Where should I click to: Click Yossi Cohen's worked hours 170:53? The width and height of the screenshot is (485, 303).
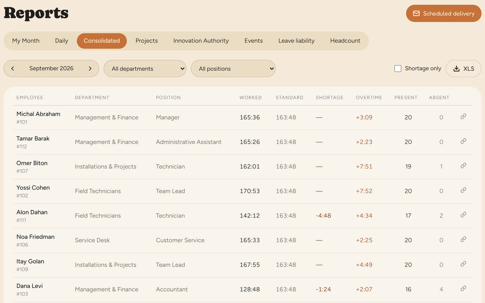point(250,191)
